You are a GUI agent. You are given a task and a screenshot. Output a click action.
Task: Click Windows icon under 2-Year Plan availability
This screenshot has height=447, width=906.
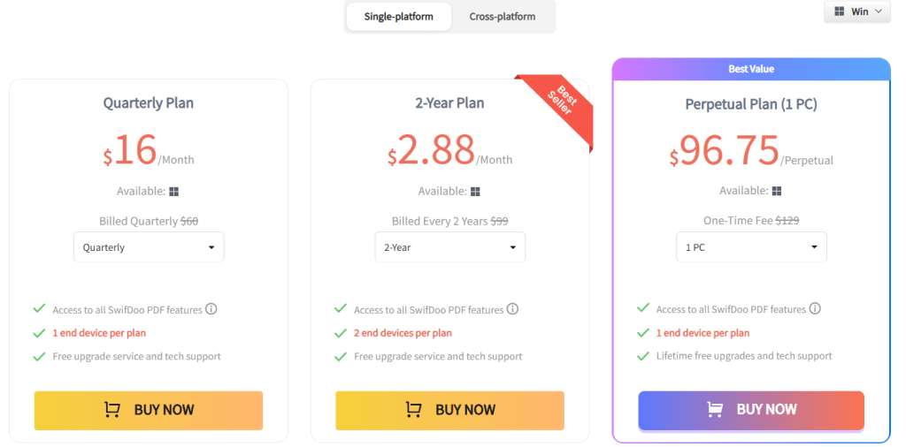pyautogui.click(x=476, y=192)
